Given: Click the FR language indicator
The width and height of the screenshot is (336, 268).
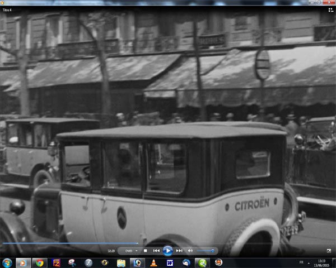Looking at the screenshot, I should pos(301,262).
